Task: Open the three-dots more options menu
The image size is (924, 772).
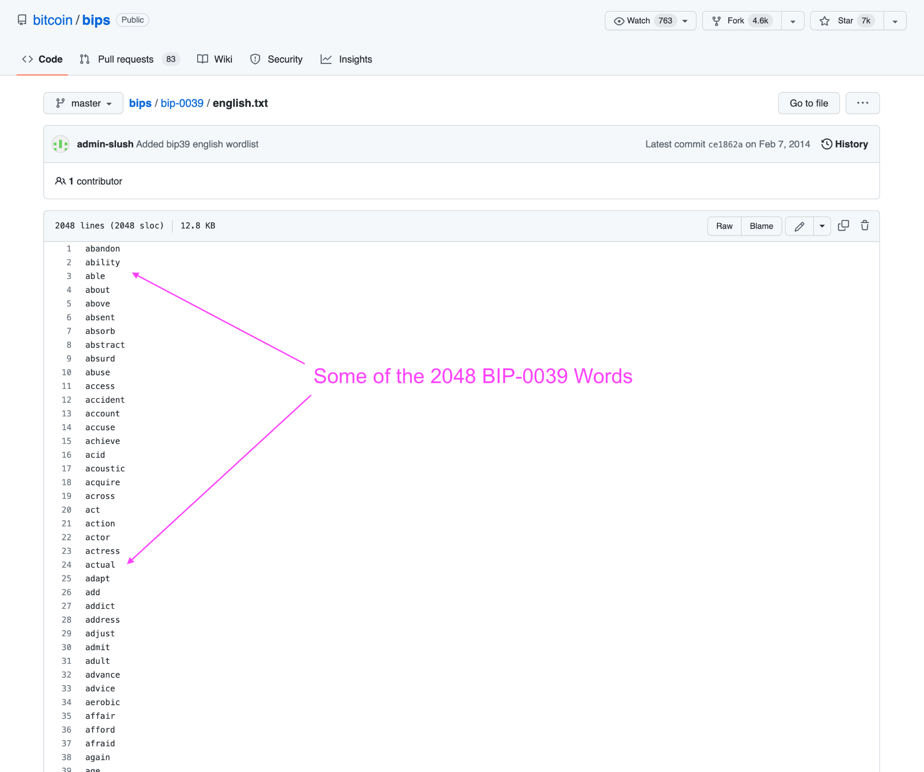Action: [x=862, y=103]
